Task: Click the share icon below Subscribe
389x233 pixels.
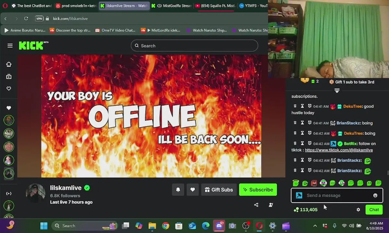Action: [x=256, y=205]
